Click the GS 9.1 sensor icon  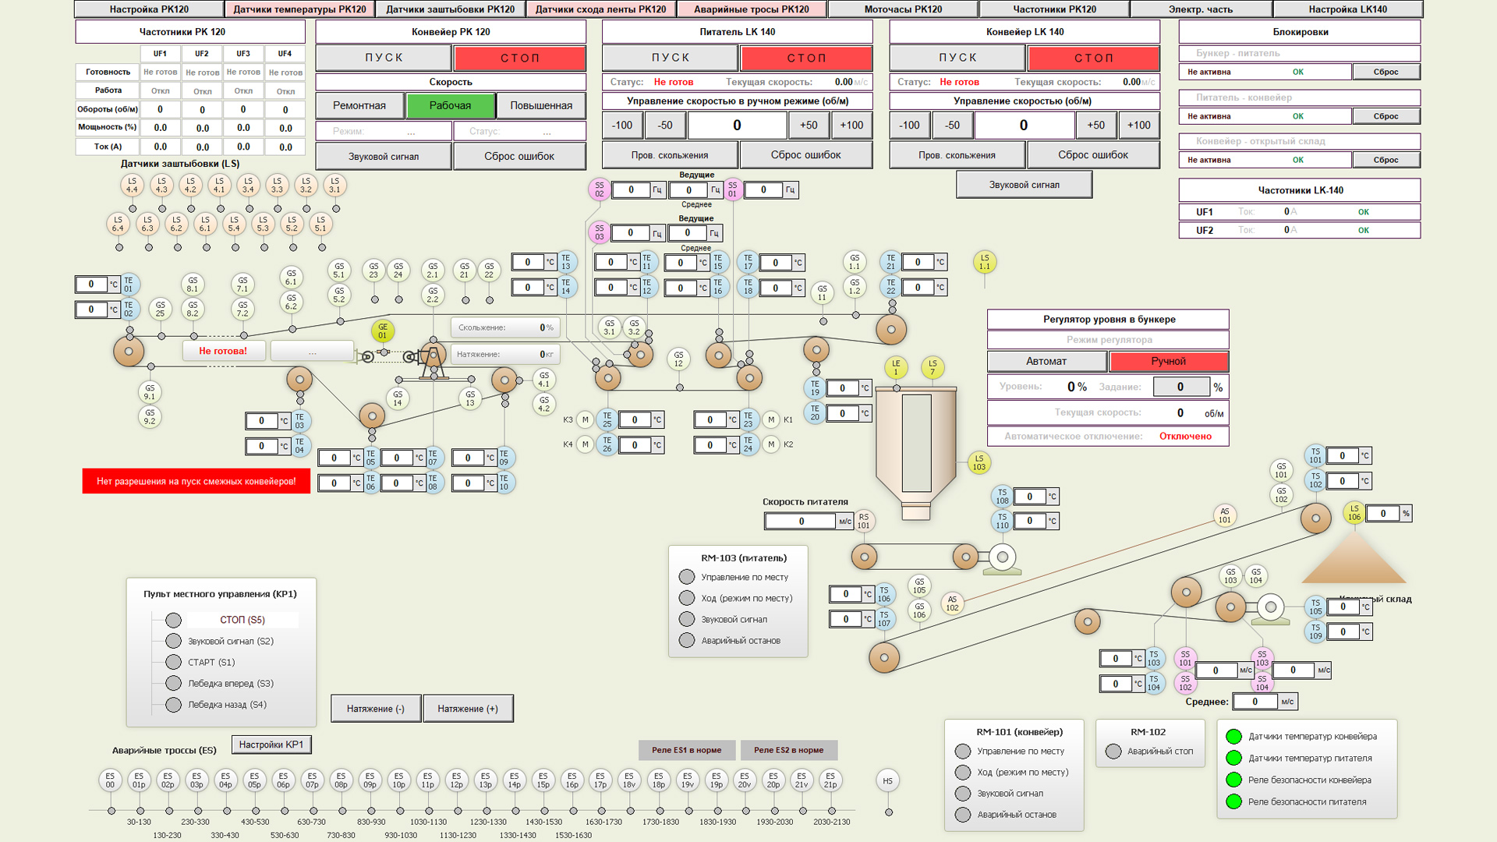150,392
